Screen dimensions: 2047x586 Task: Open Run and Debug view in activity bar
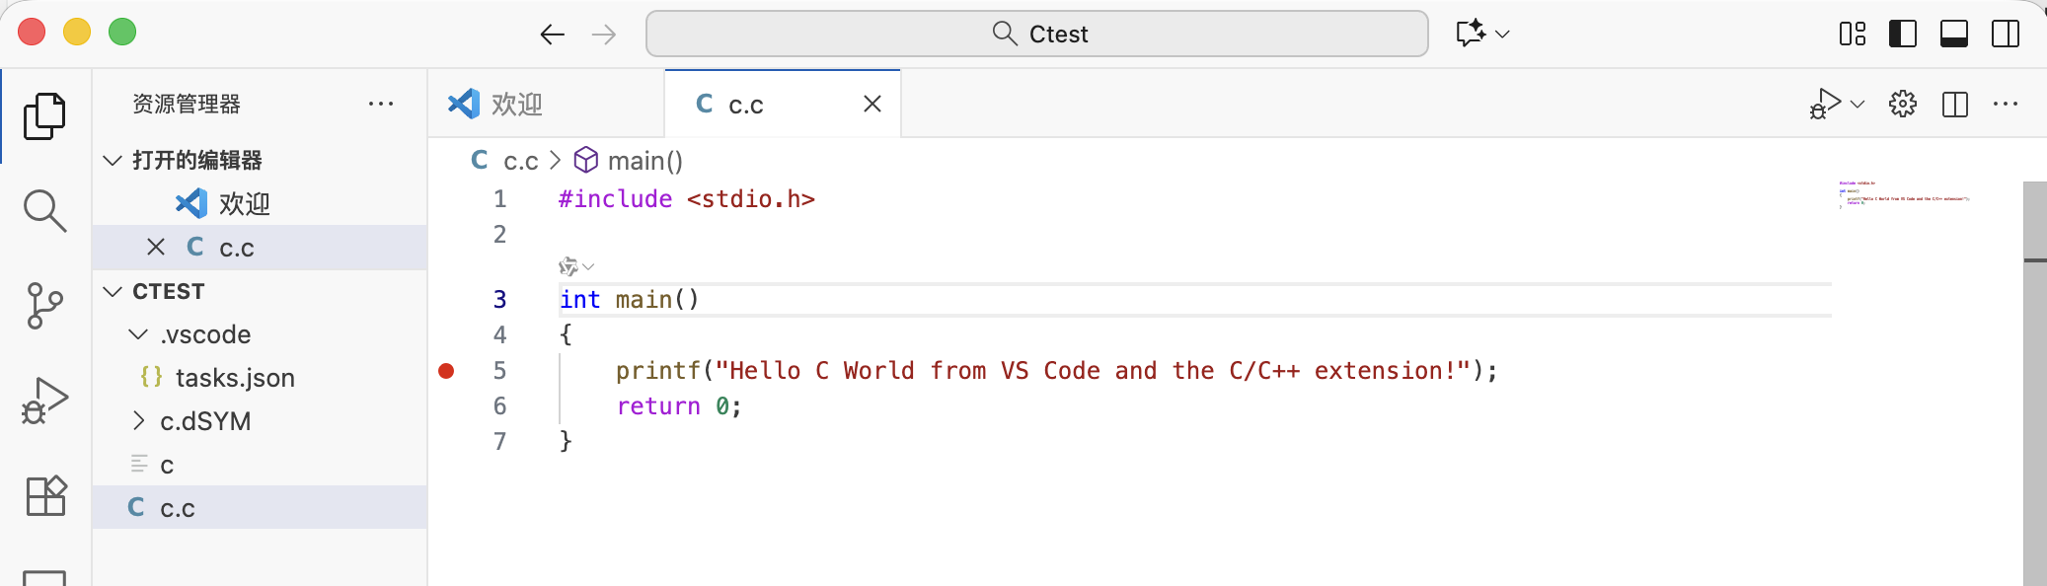[44, 401]
